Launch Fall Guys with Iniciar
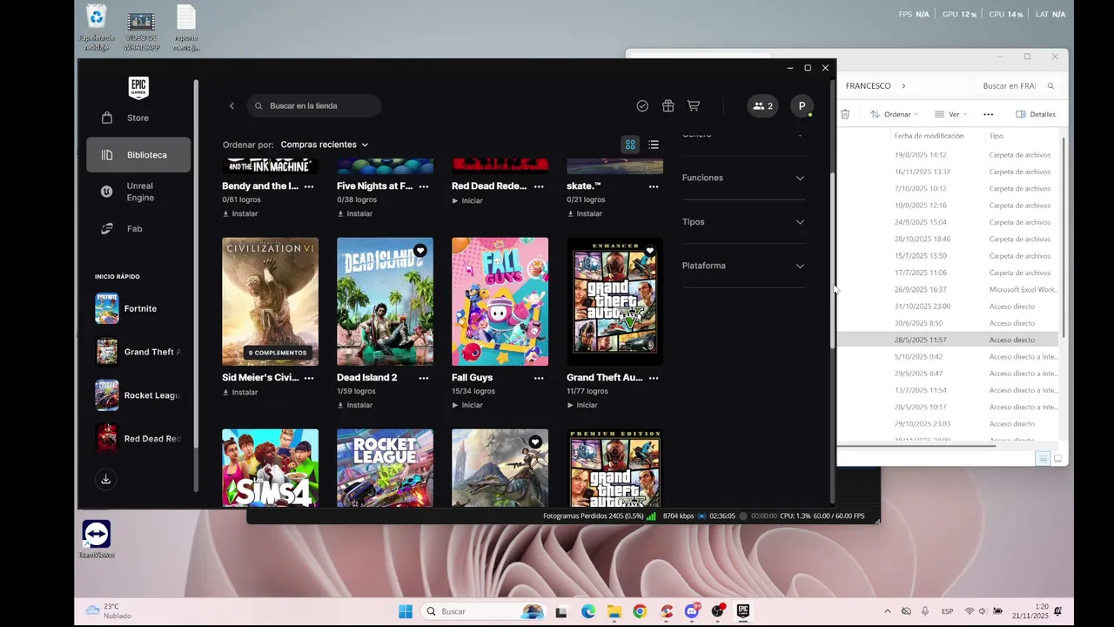The height and width of the screenshot is (627, 1114). pos(467,405)
